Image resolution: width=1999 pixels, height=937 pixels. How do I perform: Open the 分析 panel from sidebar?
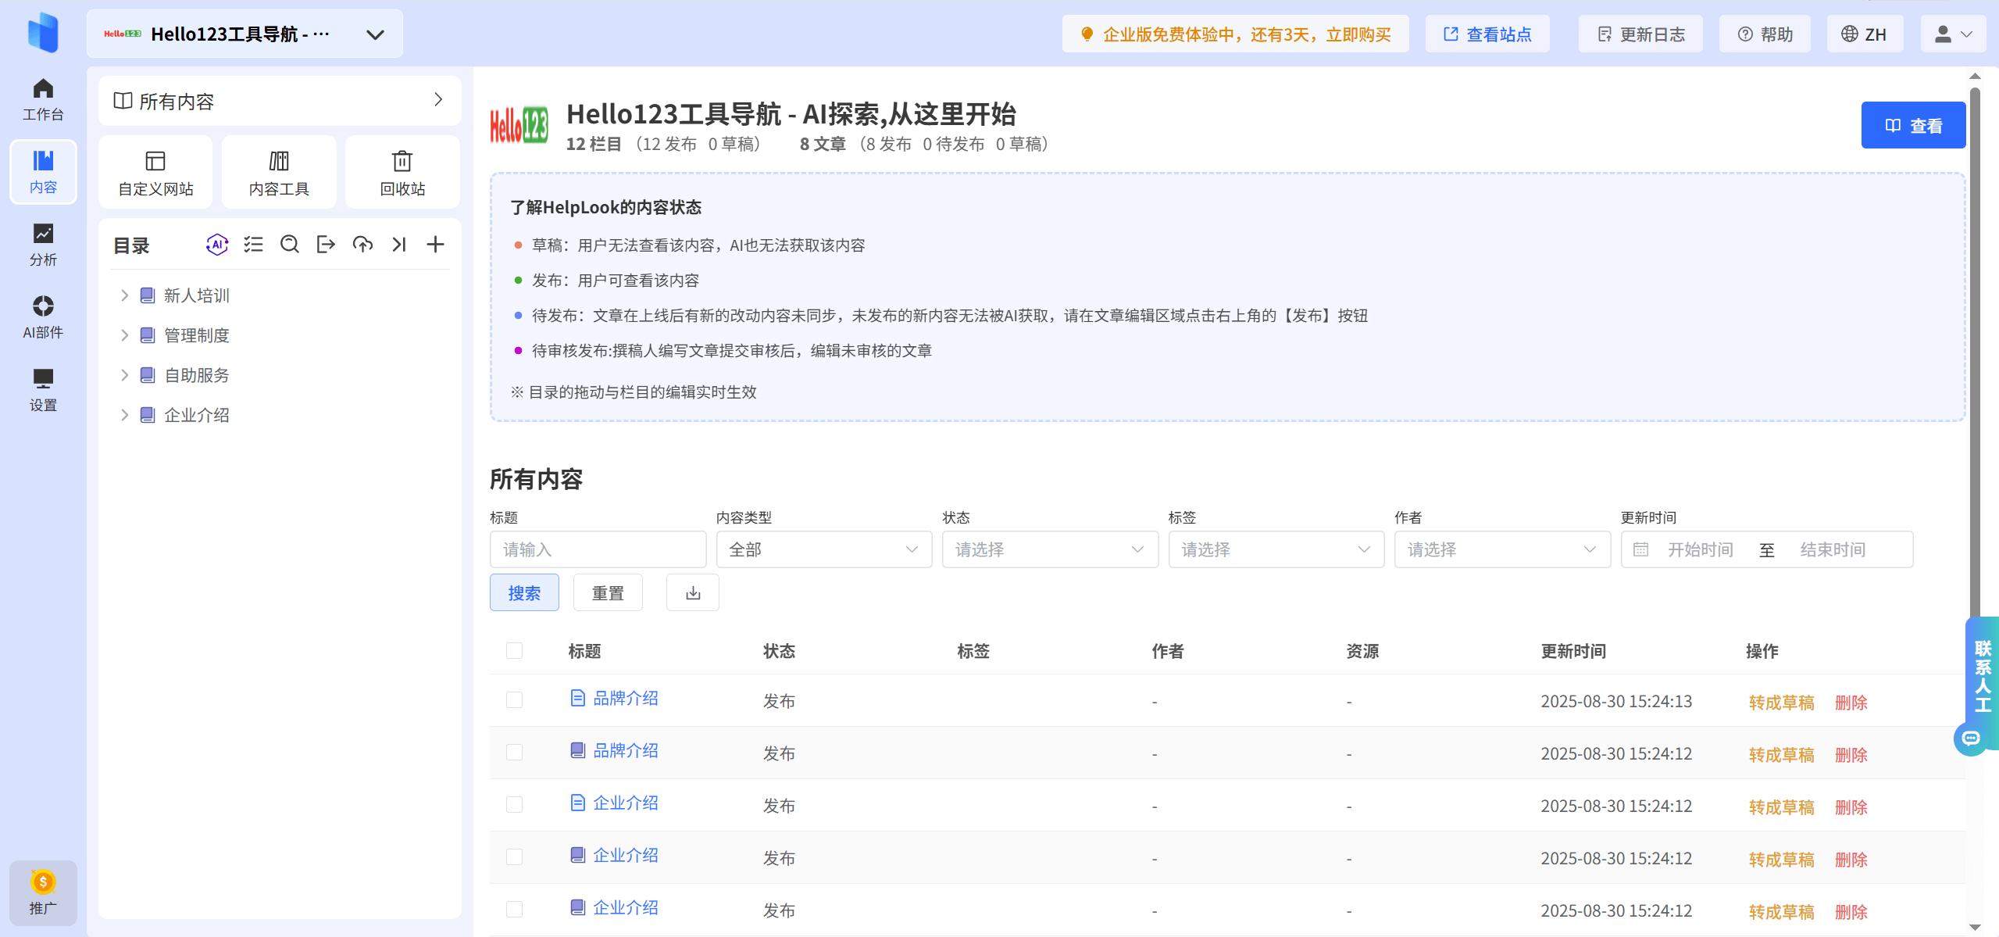42,245
